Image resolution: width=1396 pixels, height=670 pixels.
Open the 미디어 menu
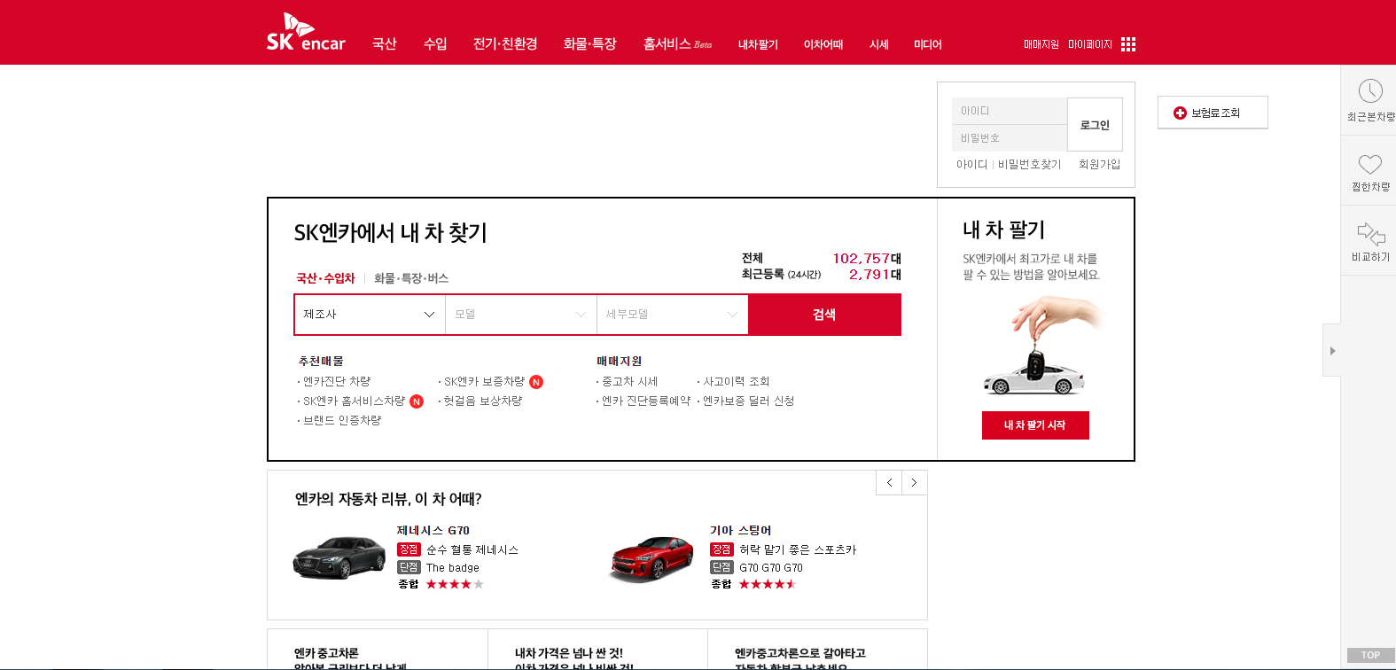point(928,44)
